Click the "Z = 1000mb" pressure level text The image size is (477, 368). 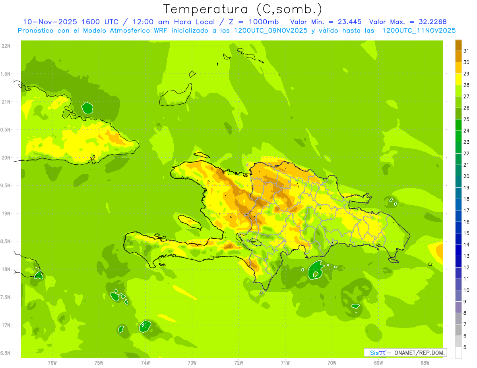pos(253,22)
